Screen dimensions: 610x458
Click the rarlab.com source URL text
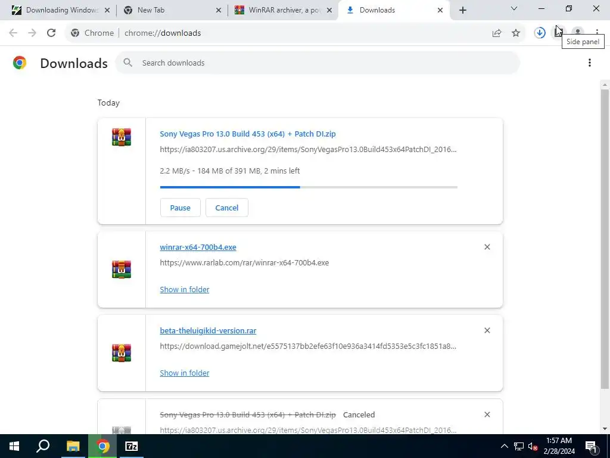244,262
